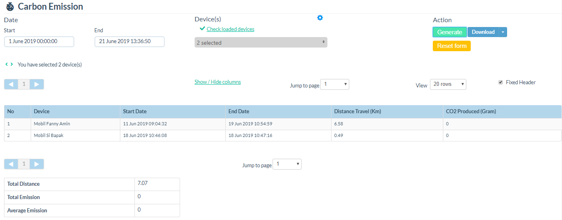Open the '2 selected' devices dropdown
The image size is (562, 220).
[261, 42]
